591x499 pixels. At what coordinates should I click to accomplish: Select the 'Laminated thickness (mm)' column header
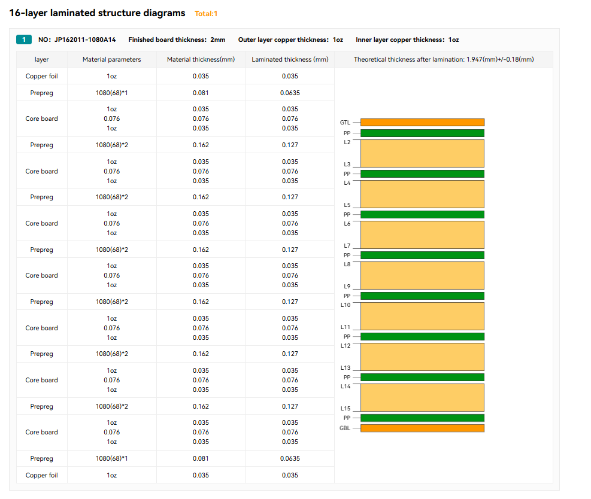point(290,60)
